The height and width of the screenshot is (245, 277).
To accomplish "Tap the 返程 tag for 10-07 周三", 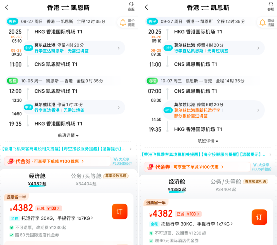I will 152,81.
